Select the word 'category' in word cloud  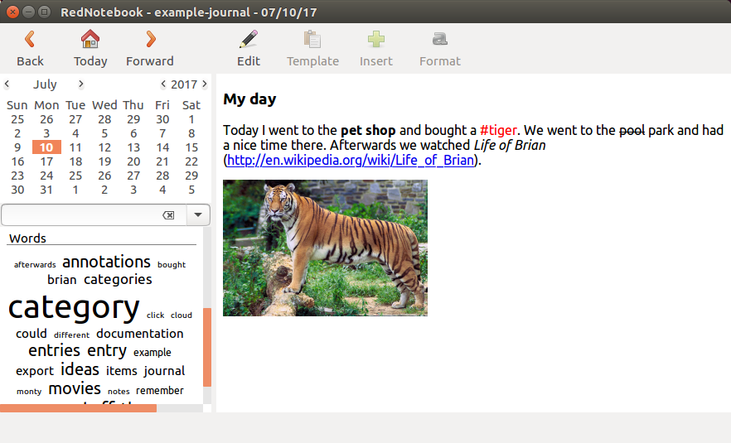point(74,307)
